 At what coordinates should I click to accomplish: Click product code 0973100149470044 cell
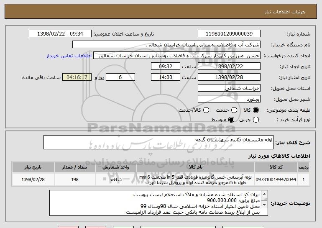pos(276,179)
